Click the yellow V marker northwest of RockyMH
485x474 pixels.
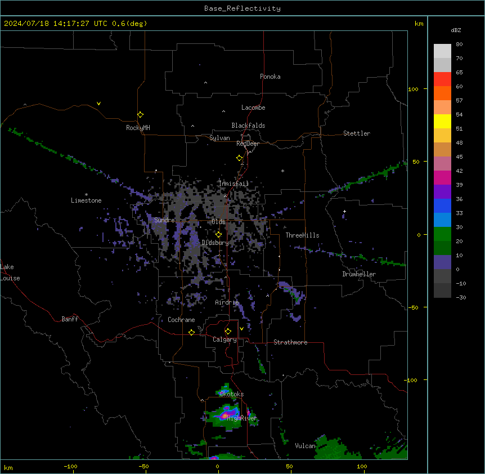tap(98, 104)
